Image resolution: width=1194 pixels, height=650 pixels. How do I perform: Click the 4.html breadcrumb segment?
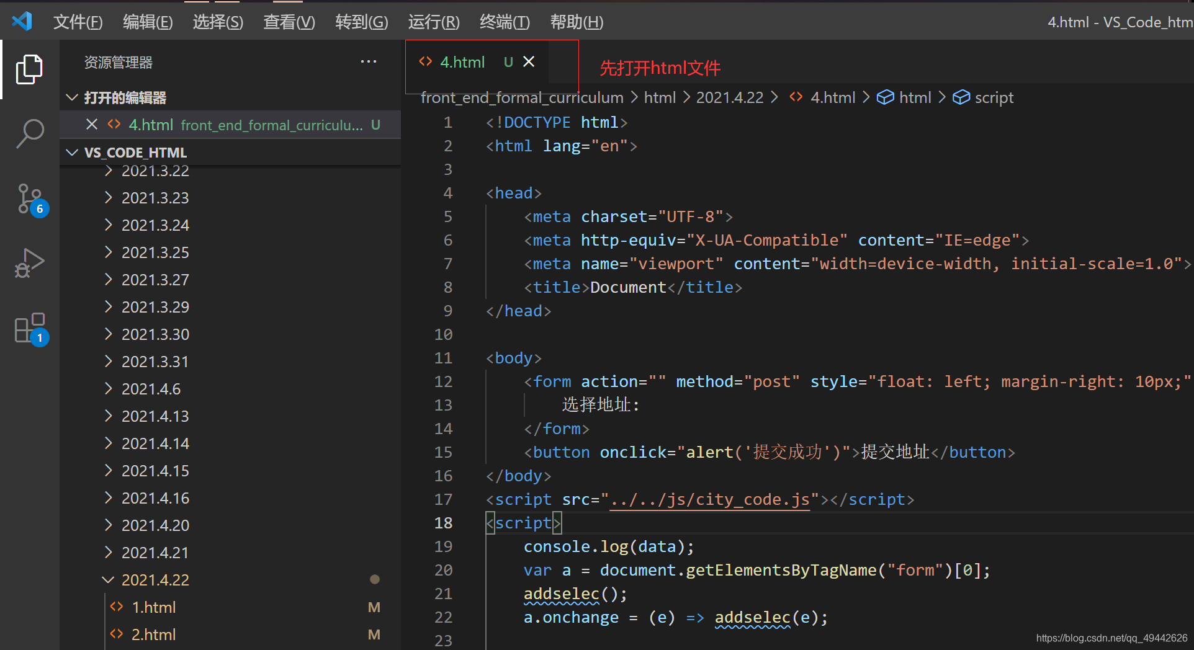pos(833,97)
